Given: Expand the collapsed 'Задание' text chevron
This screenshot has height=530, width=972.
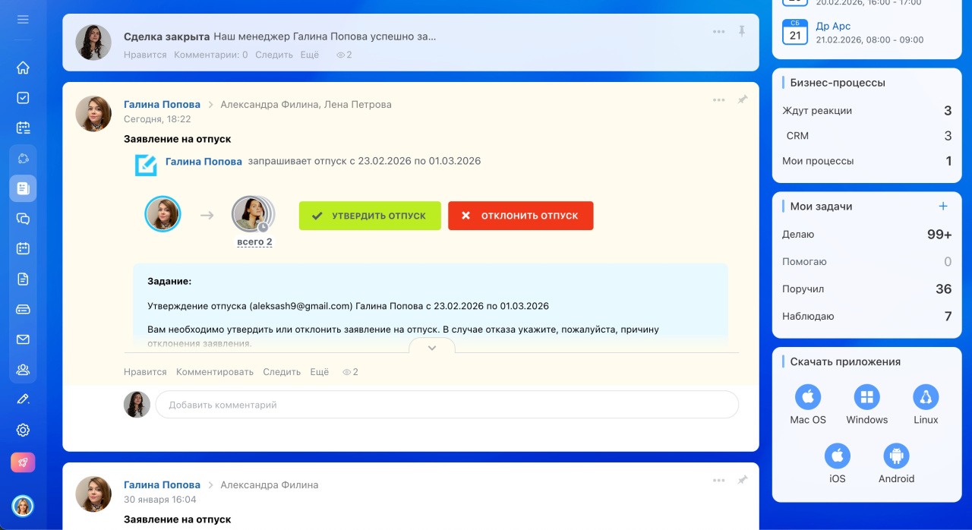Looking at the screenshot, I should click(x=432, y=348).
